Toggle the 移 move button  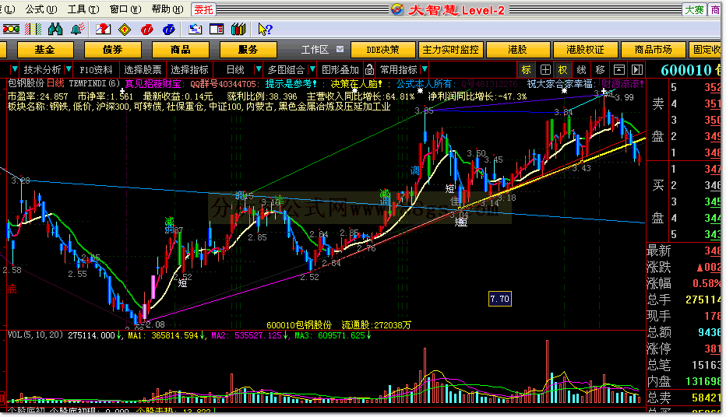point(600,70)
